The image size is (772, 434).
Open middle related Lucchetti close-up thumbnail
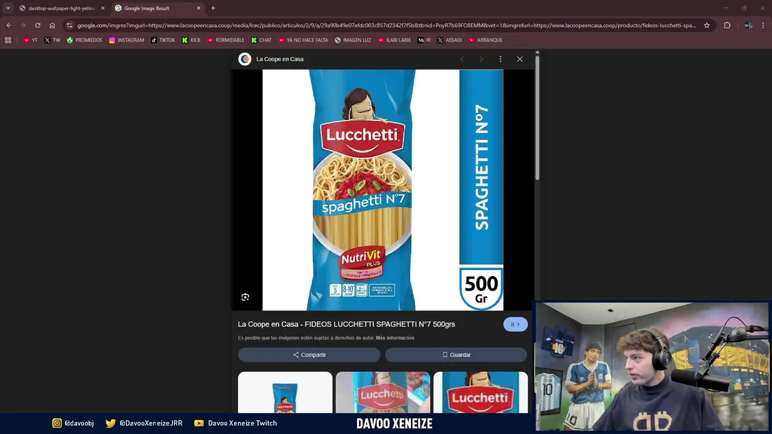click(383, 392)
